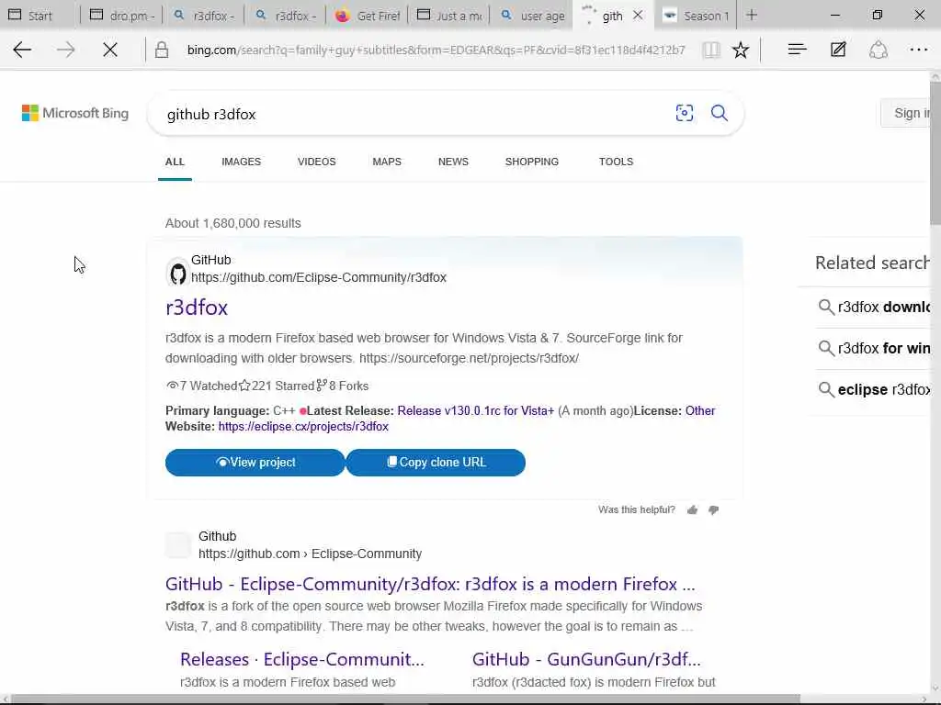Close the current github tab
The image size is (941, 705).
638,15
